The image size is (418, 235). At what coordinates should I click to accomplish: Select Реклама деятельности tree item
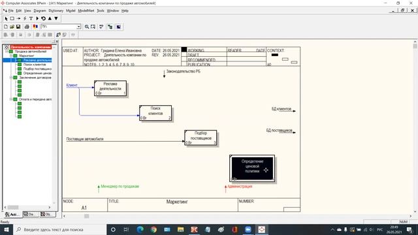pos(37,60)
